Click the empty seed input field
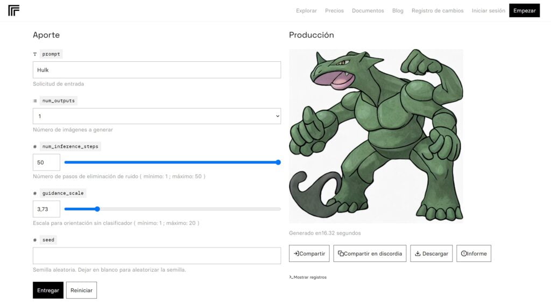This screenshot has height=304, width=551. point(157,256)
